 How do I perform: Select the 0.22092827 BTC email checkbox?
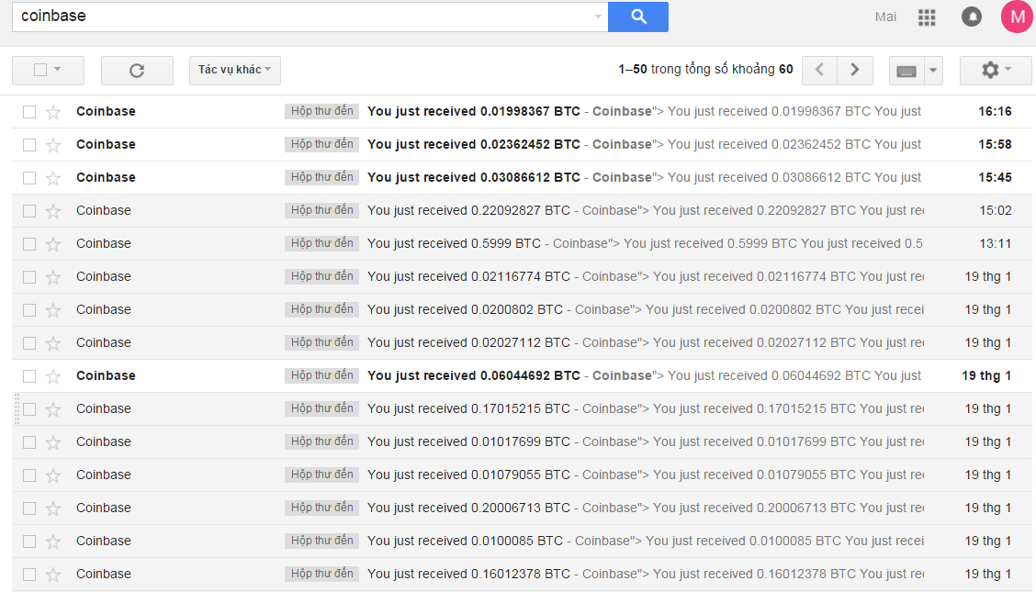29,211
